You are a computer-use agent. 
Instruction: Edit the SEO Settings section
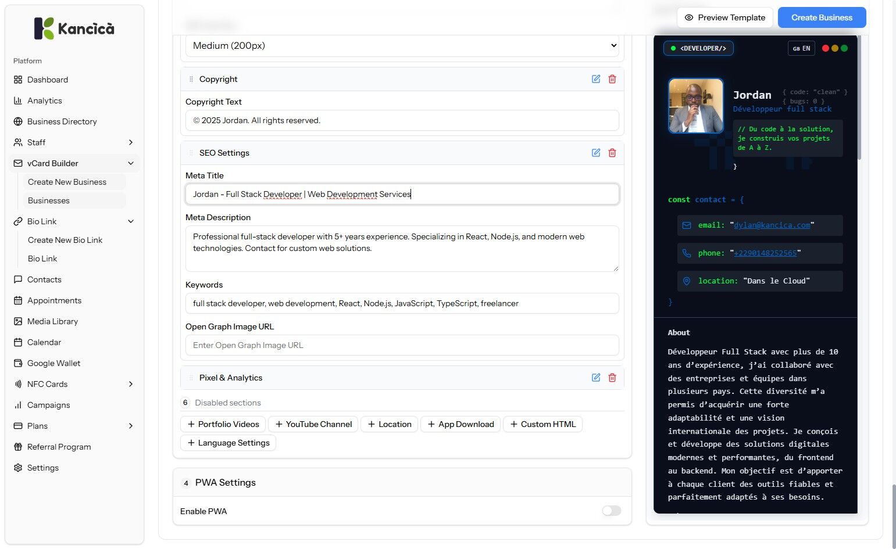click(596, 153)
